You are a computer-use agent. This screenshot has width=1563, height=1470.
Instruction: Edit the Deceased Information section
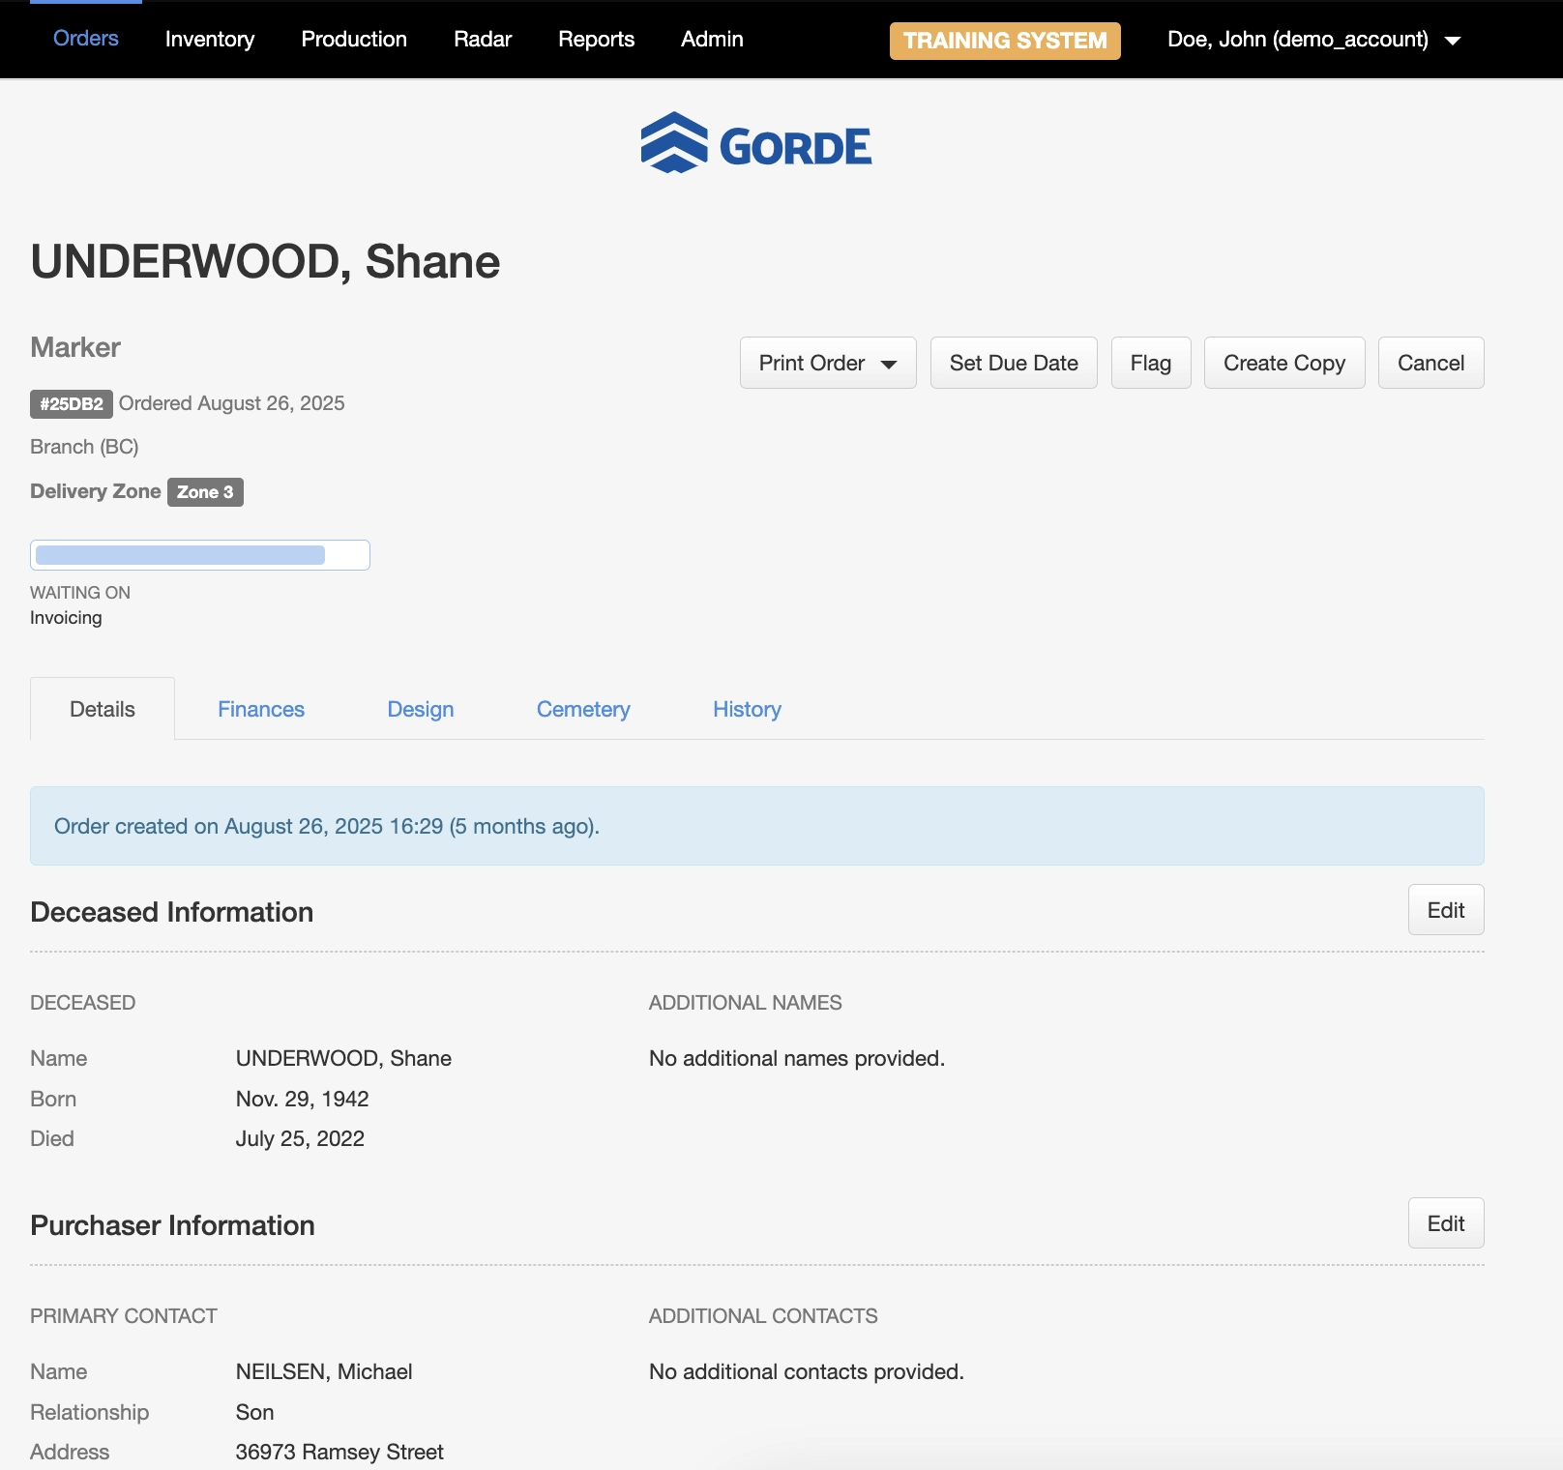point(1445,909)
